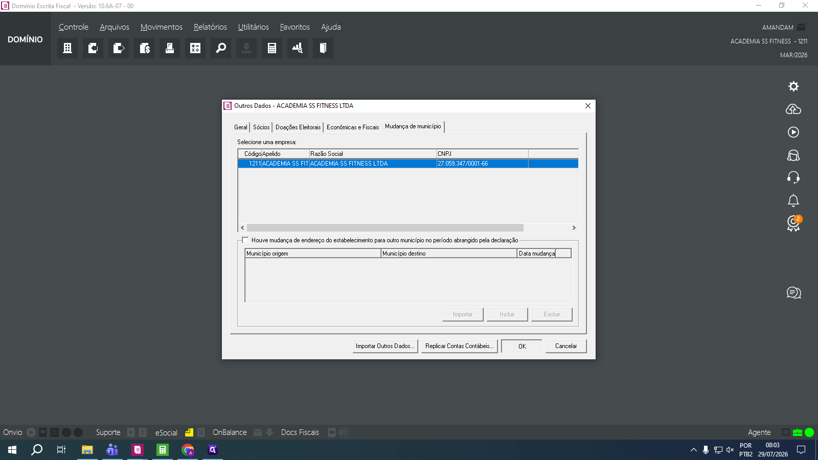Click the headset support sidebar icon
Screen dimensions: 818x460
tap(793, 177)
